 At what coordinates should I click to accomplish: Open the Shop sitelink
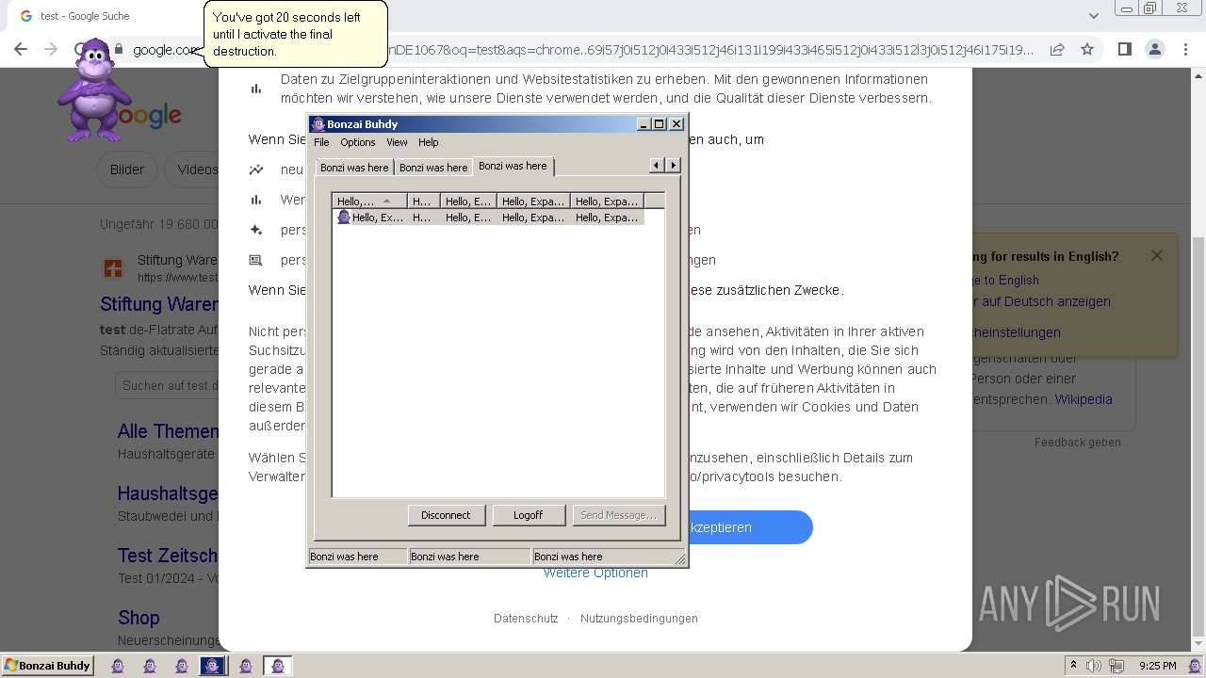tap(139, 618)
